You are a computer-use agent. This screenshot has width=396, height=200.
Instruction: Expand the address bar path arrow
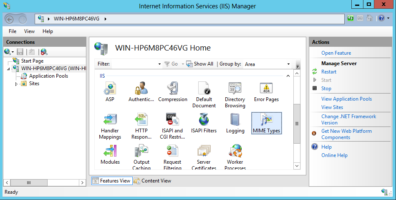[105, 19]
